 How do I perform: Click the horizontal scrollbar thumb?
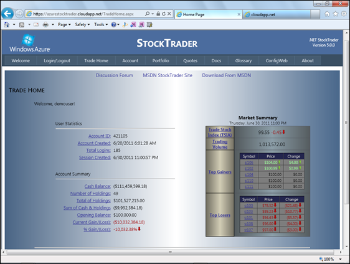[x=170, y=252]
